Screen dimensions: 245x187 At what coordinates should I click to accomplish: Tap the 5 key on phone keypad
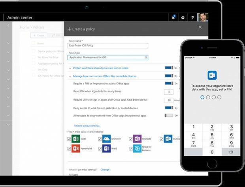coord(212,136)
